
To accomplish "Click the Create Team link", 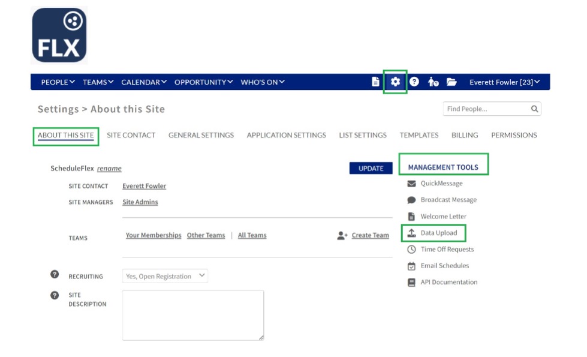I will (370, 235).
